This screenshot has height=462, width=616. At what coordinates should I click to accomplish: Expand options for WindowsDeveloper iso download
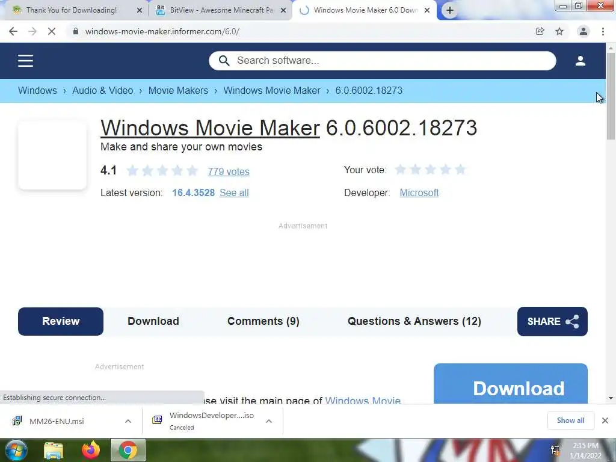269,421
